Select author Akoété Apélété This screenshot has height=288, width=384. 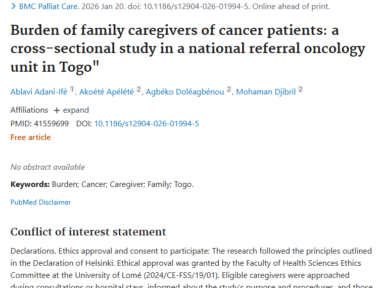(x=106, y=91)
